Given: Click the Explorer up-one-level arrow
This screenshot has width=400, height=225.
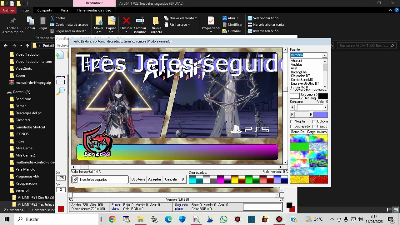Looking at the screenshot, I should 27,46.
